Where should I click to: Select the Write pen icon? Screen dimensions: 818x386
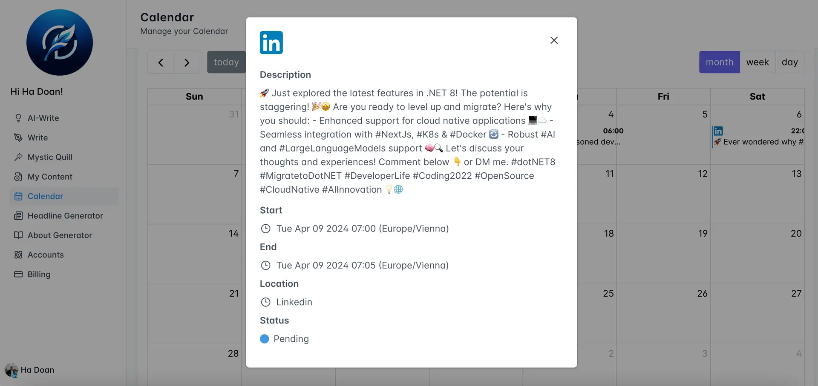18,137
